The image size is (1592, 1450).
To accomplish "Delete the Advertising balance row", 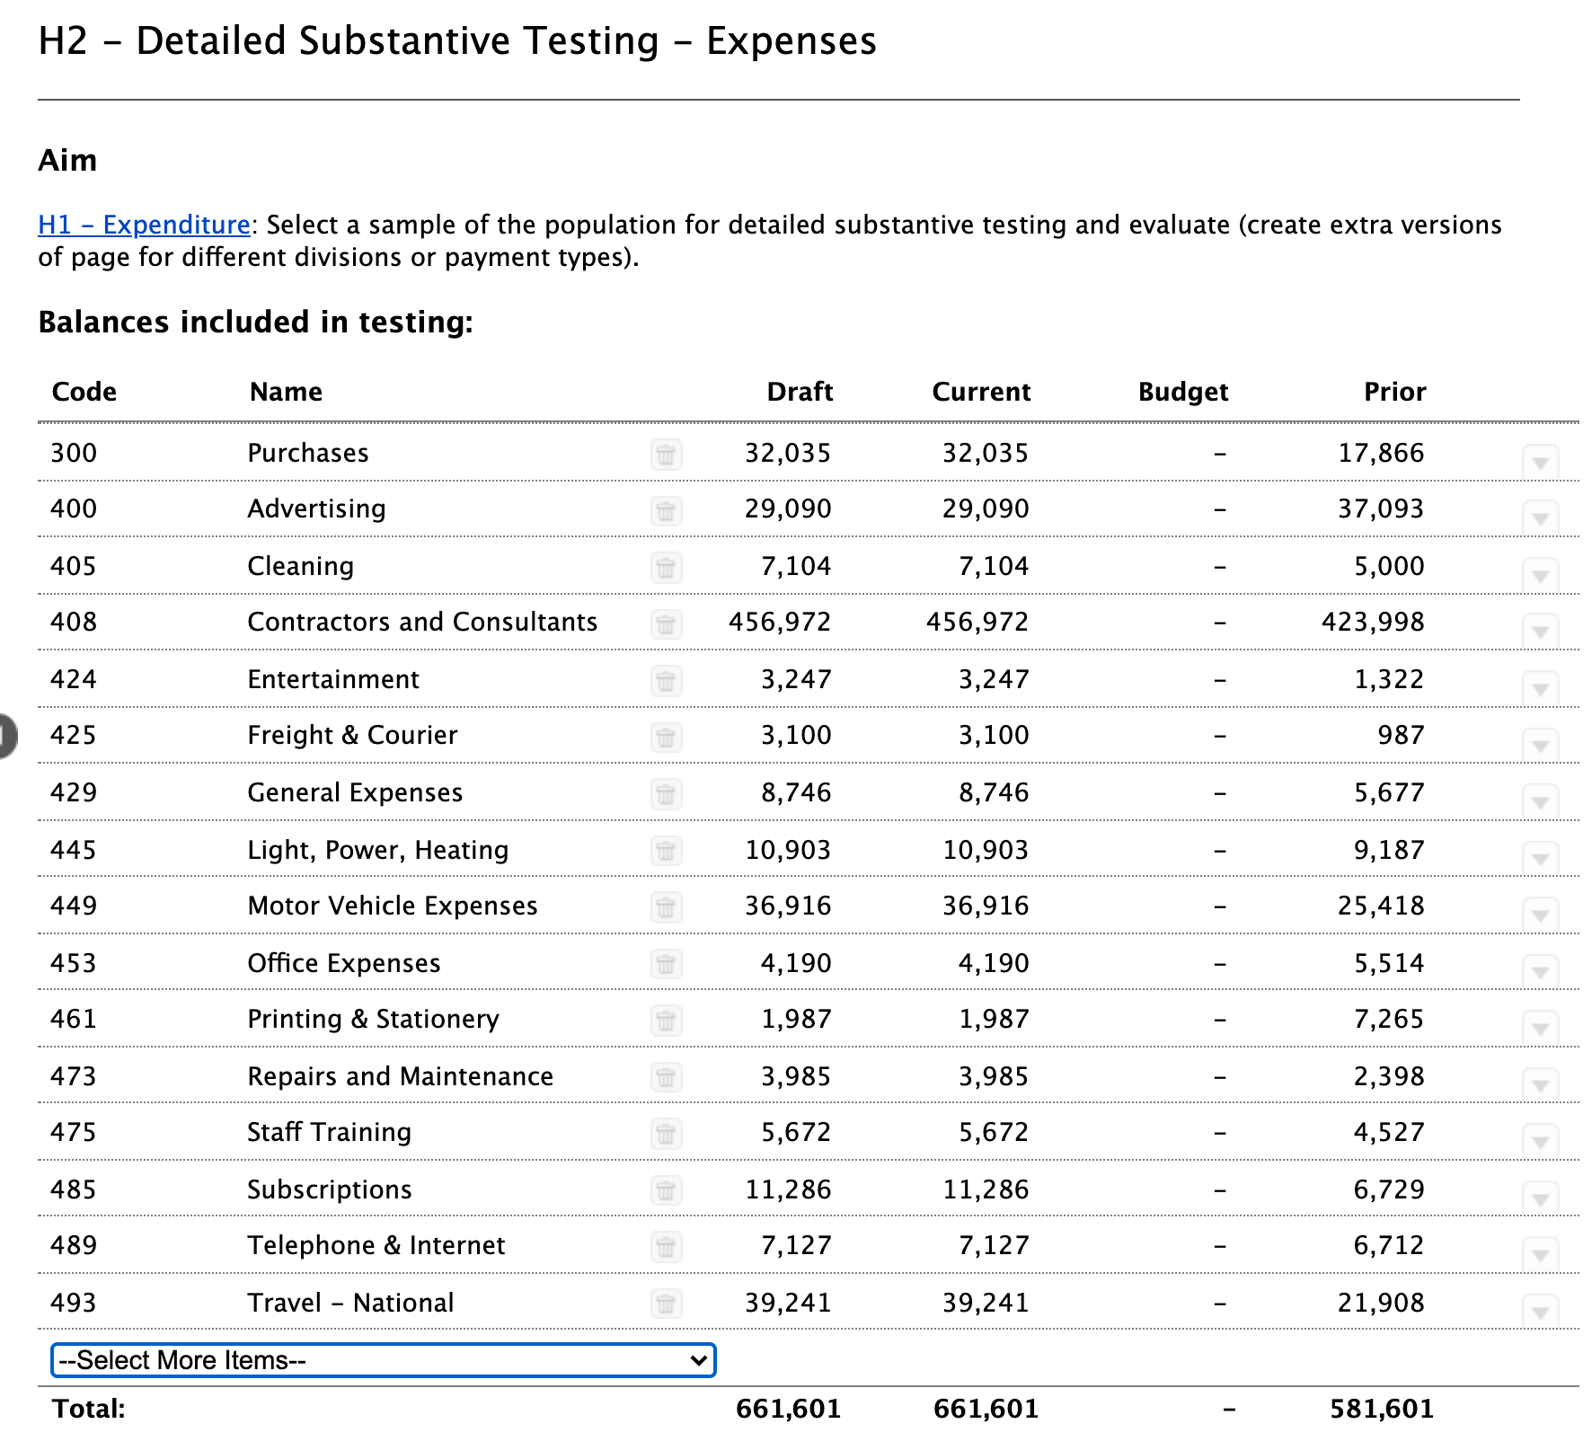I will (665, 512).
